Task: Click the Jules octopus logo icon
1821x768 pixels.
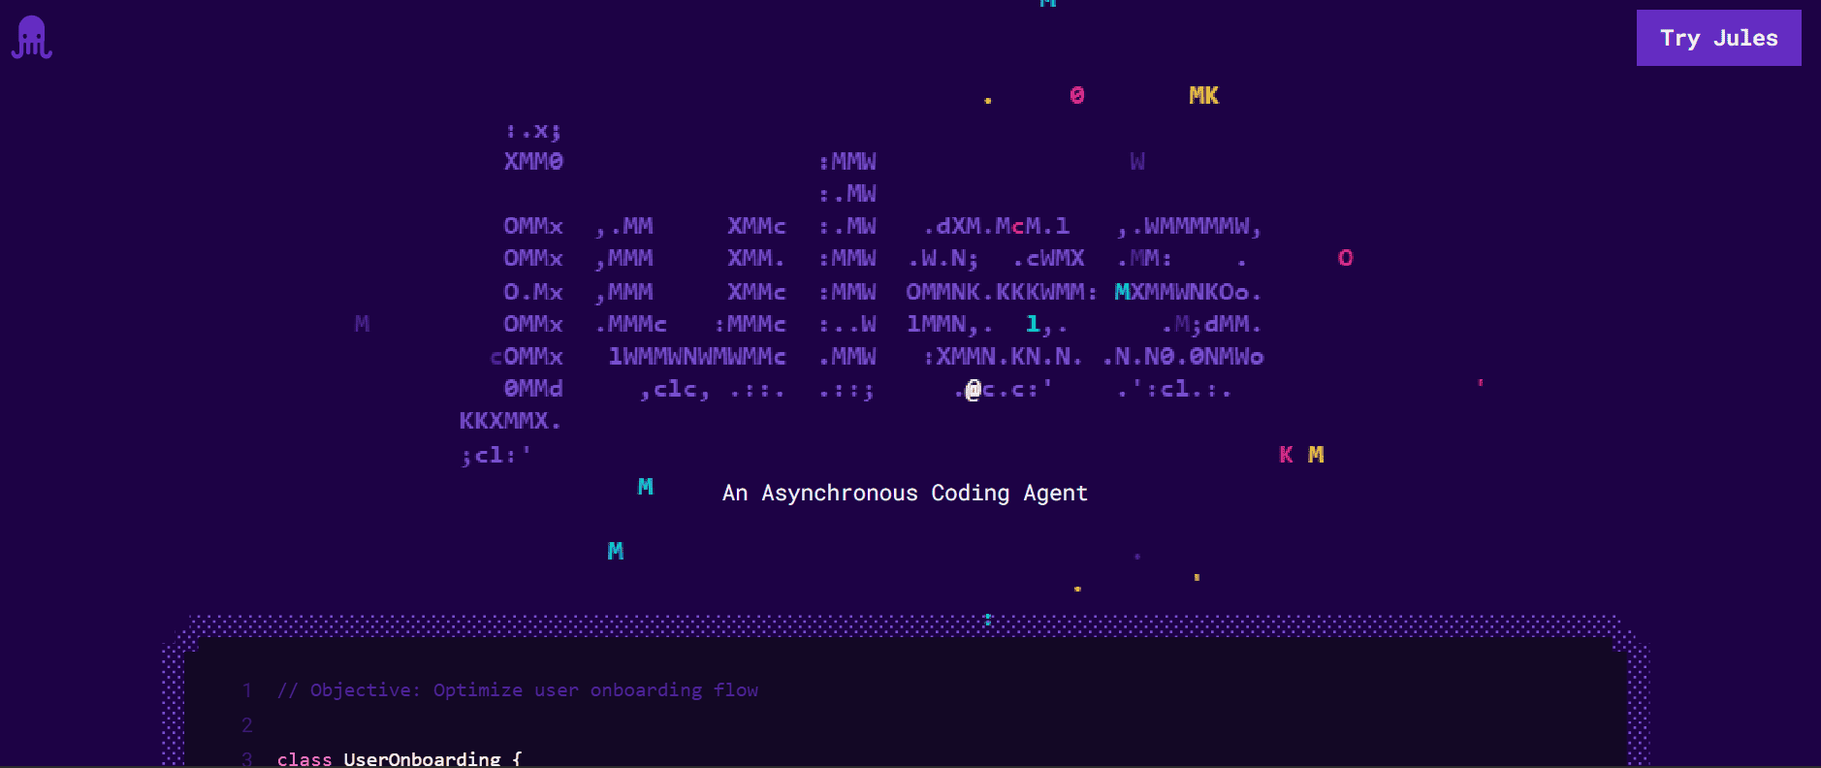Action: [32, 38]
